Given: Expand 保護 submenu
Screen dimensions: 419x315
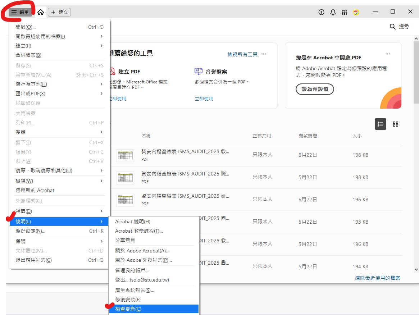Looking at the screenshot, I should tap(59, 241).
